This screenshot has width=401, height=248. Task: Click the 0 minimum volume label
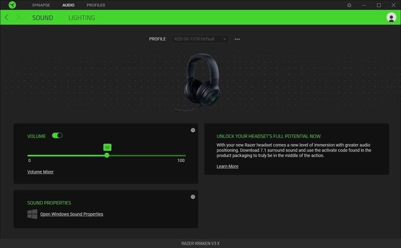29,160
